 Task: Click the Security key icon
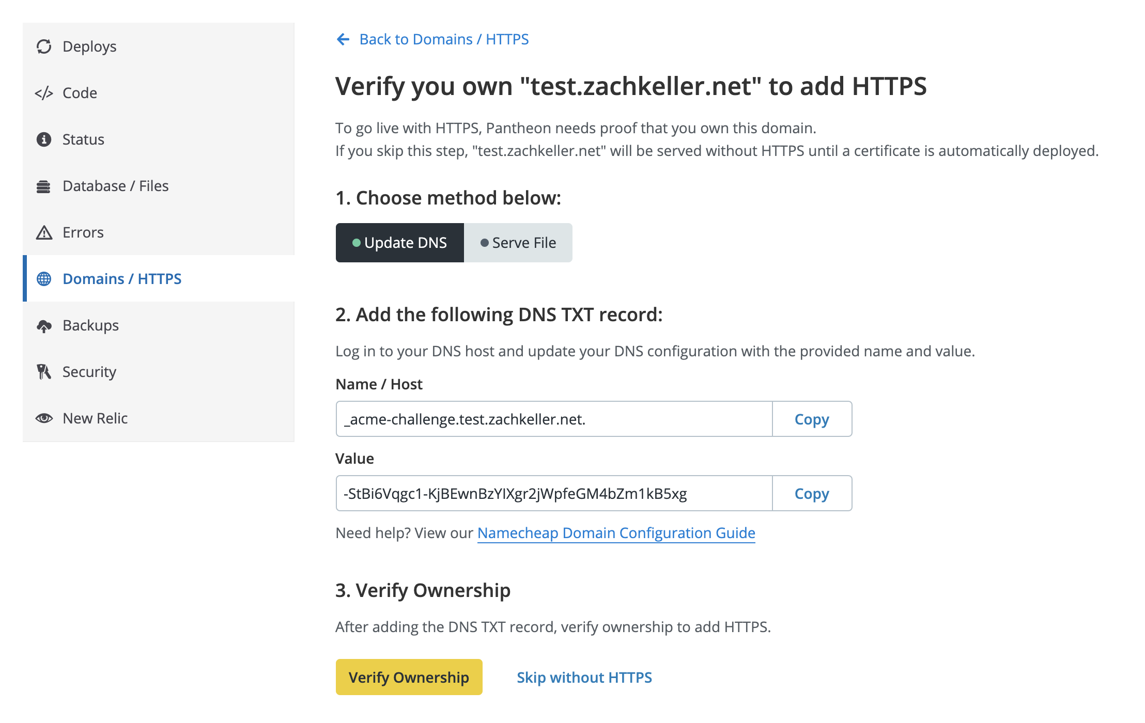point(44,371)
